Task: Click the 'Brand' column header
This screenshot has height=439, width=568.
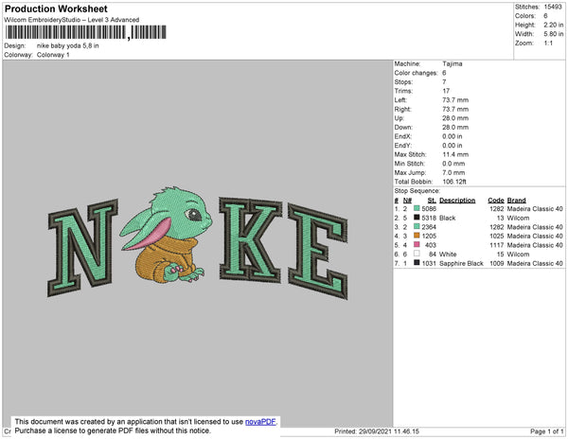Action: click(516, 201)
